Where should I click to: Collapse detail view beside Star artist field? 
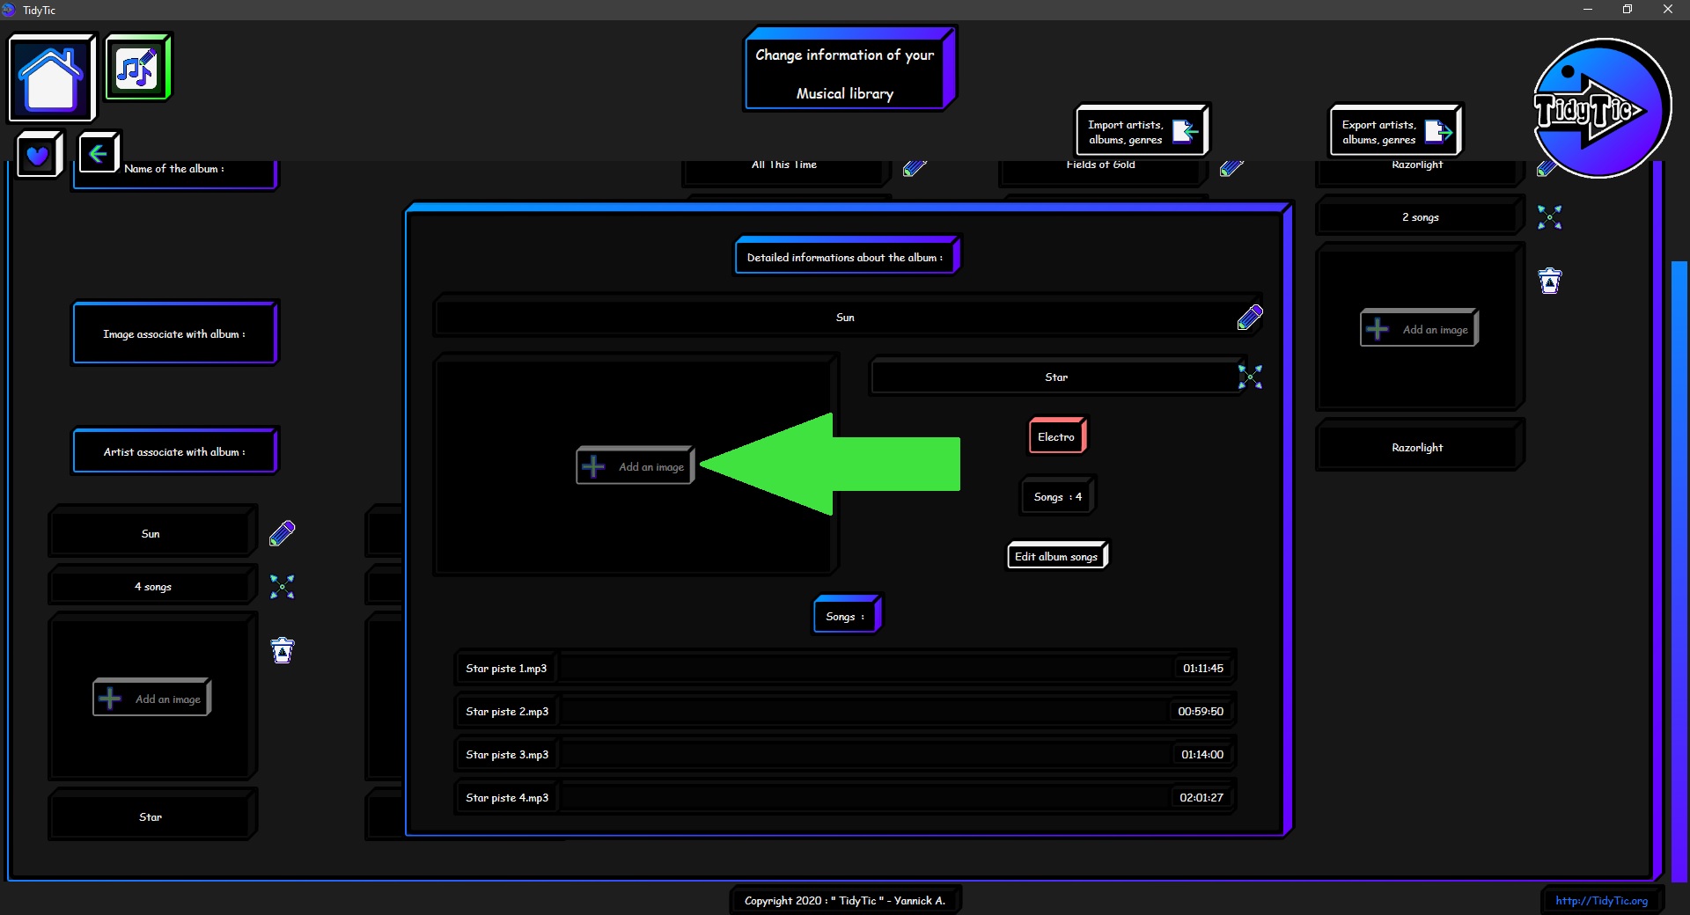(1250, 377)
